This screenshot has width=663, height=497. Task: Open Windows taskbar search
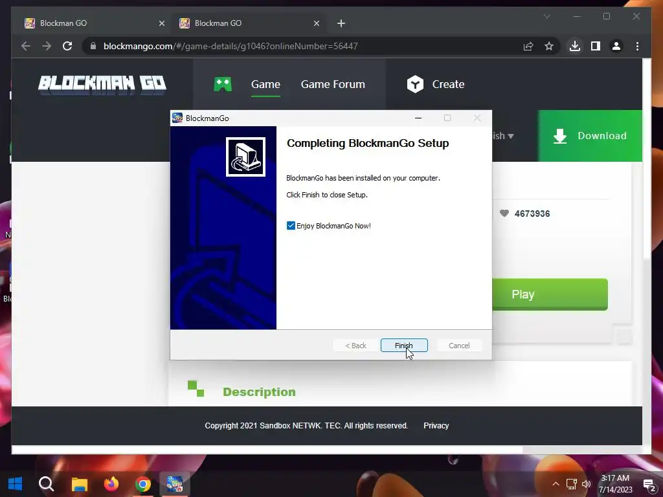(46, 483)
